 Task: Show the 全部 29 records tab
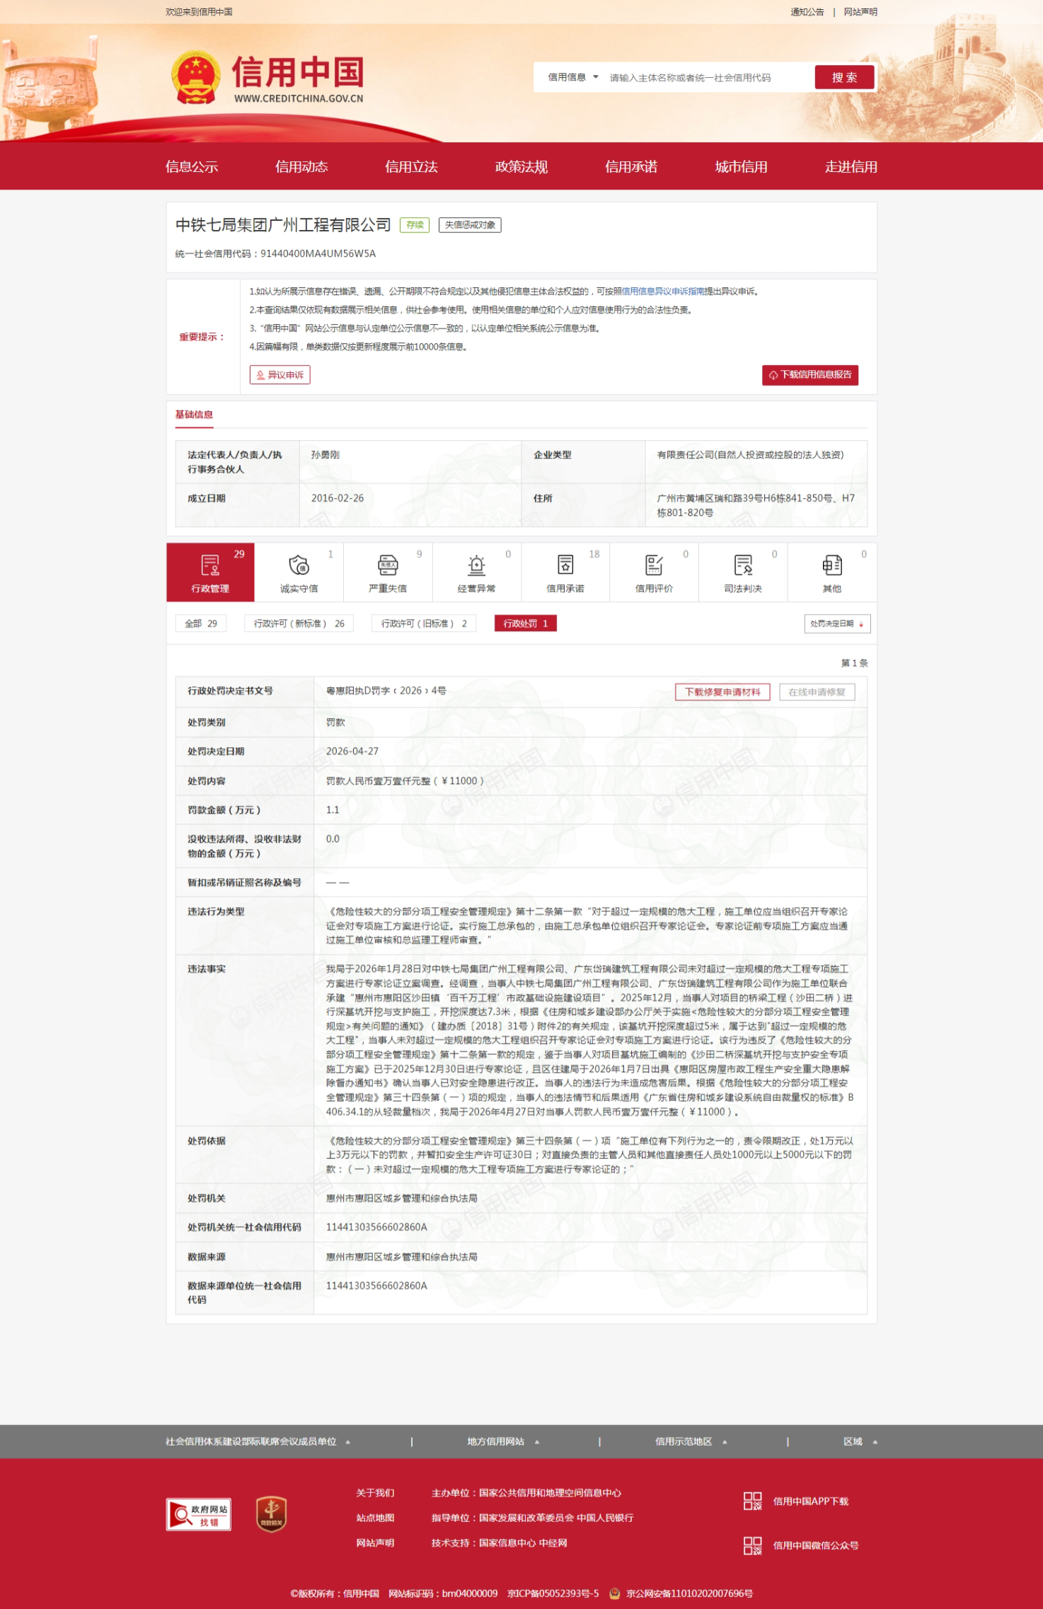(x=201, y=623)
